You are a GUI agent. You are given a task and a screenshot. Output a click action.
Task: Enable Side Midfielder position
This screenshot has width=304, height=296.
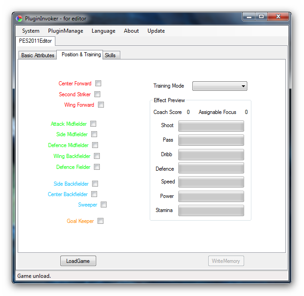[94, 134]
